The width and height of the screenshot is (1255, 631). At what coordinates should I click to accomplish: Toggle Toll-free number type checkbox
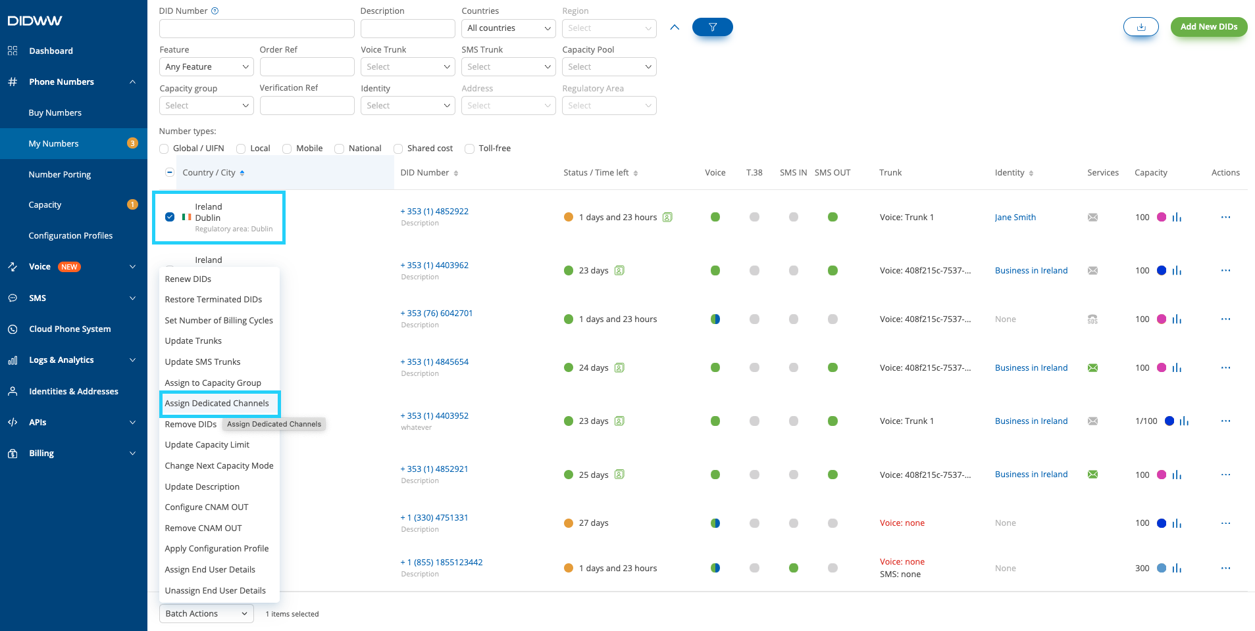(469, 149)
